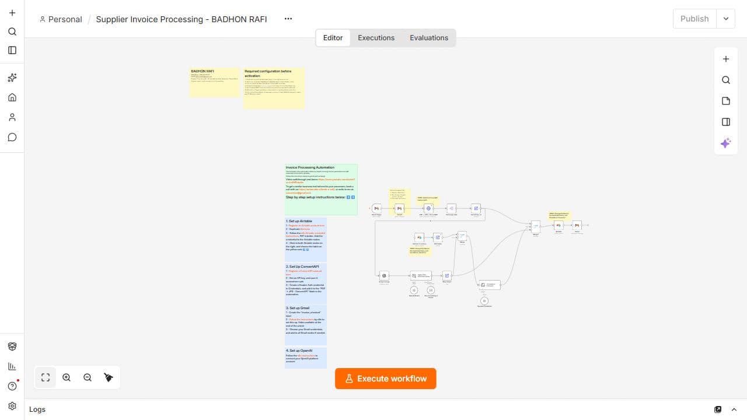Select the '4. Set up OpenAI' note

(306, 358)
